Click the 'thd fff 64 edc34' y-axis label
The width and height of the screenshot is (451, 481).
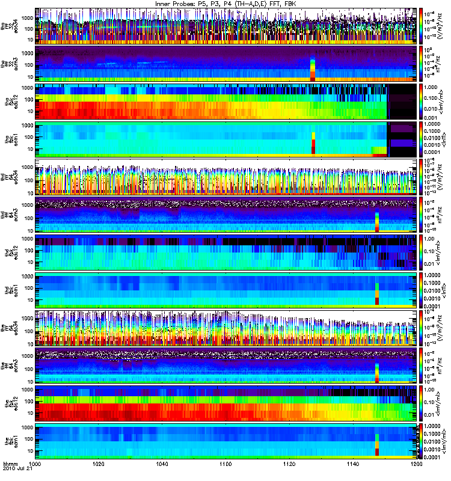click(x=9, y=177)
